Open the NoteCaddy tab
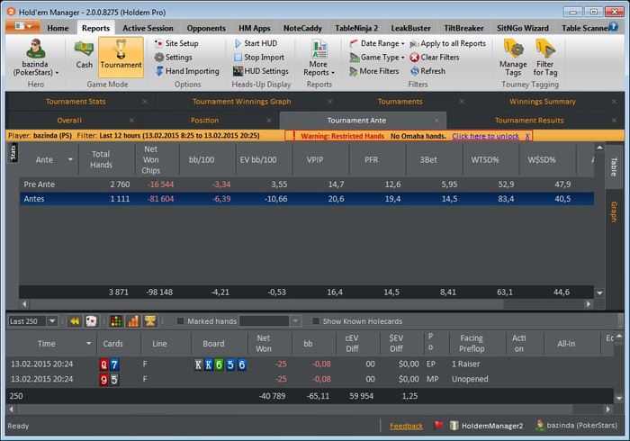630x441 pixels. (302, 28)
